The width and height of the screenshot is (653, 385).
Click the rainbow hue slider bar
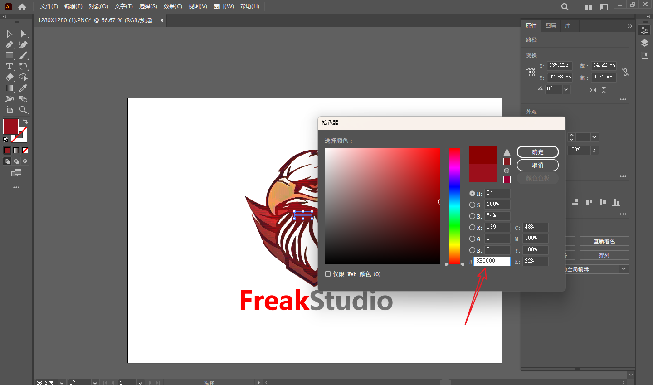pyautogui.click(x=454, y=206)
